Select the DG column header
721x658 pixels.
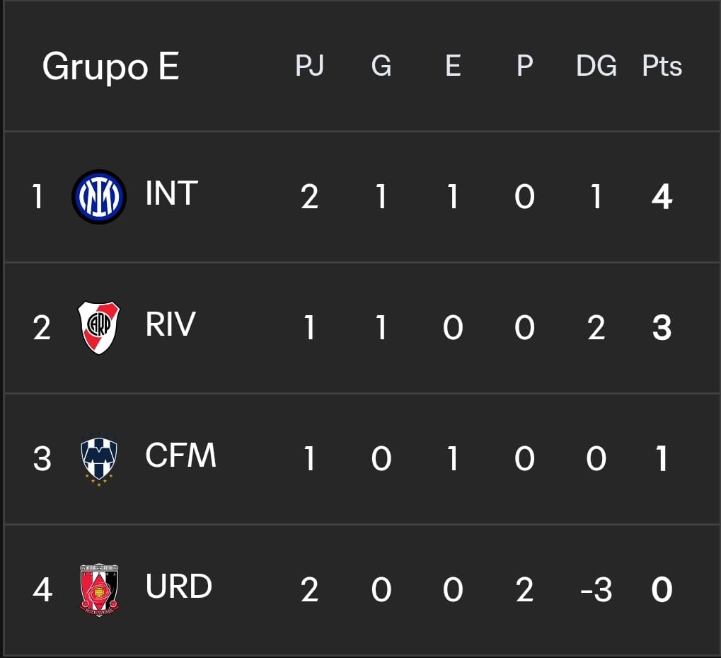pyautogui.click(x=596, y=66)
